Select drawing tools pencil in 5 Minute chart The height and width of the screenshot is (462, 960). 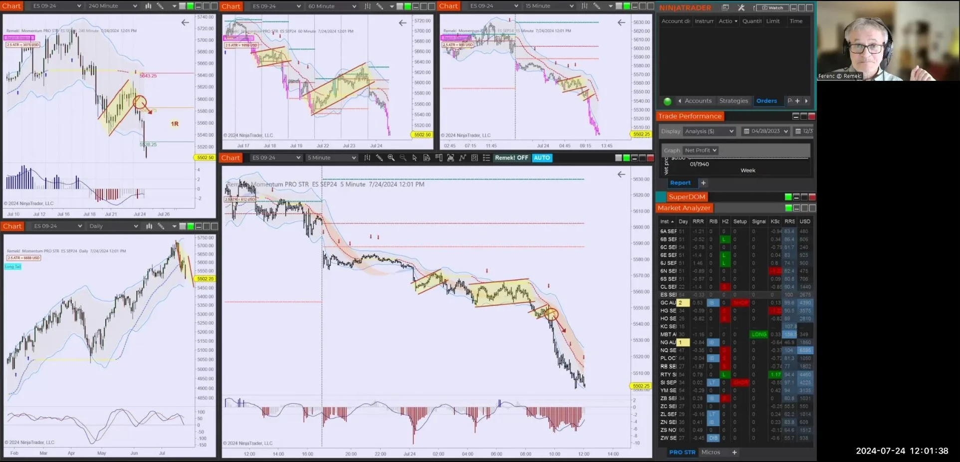[x=379, y=158]
